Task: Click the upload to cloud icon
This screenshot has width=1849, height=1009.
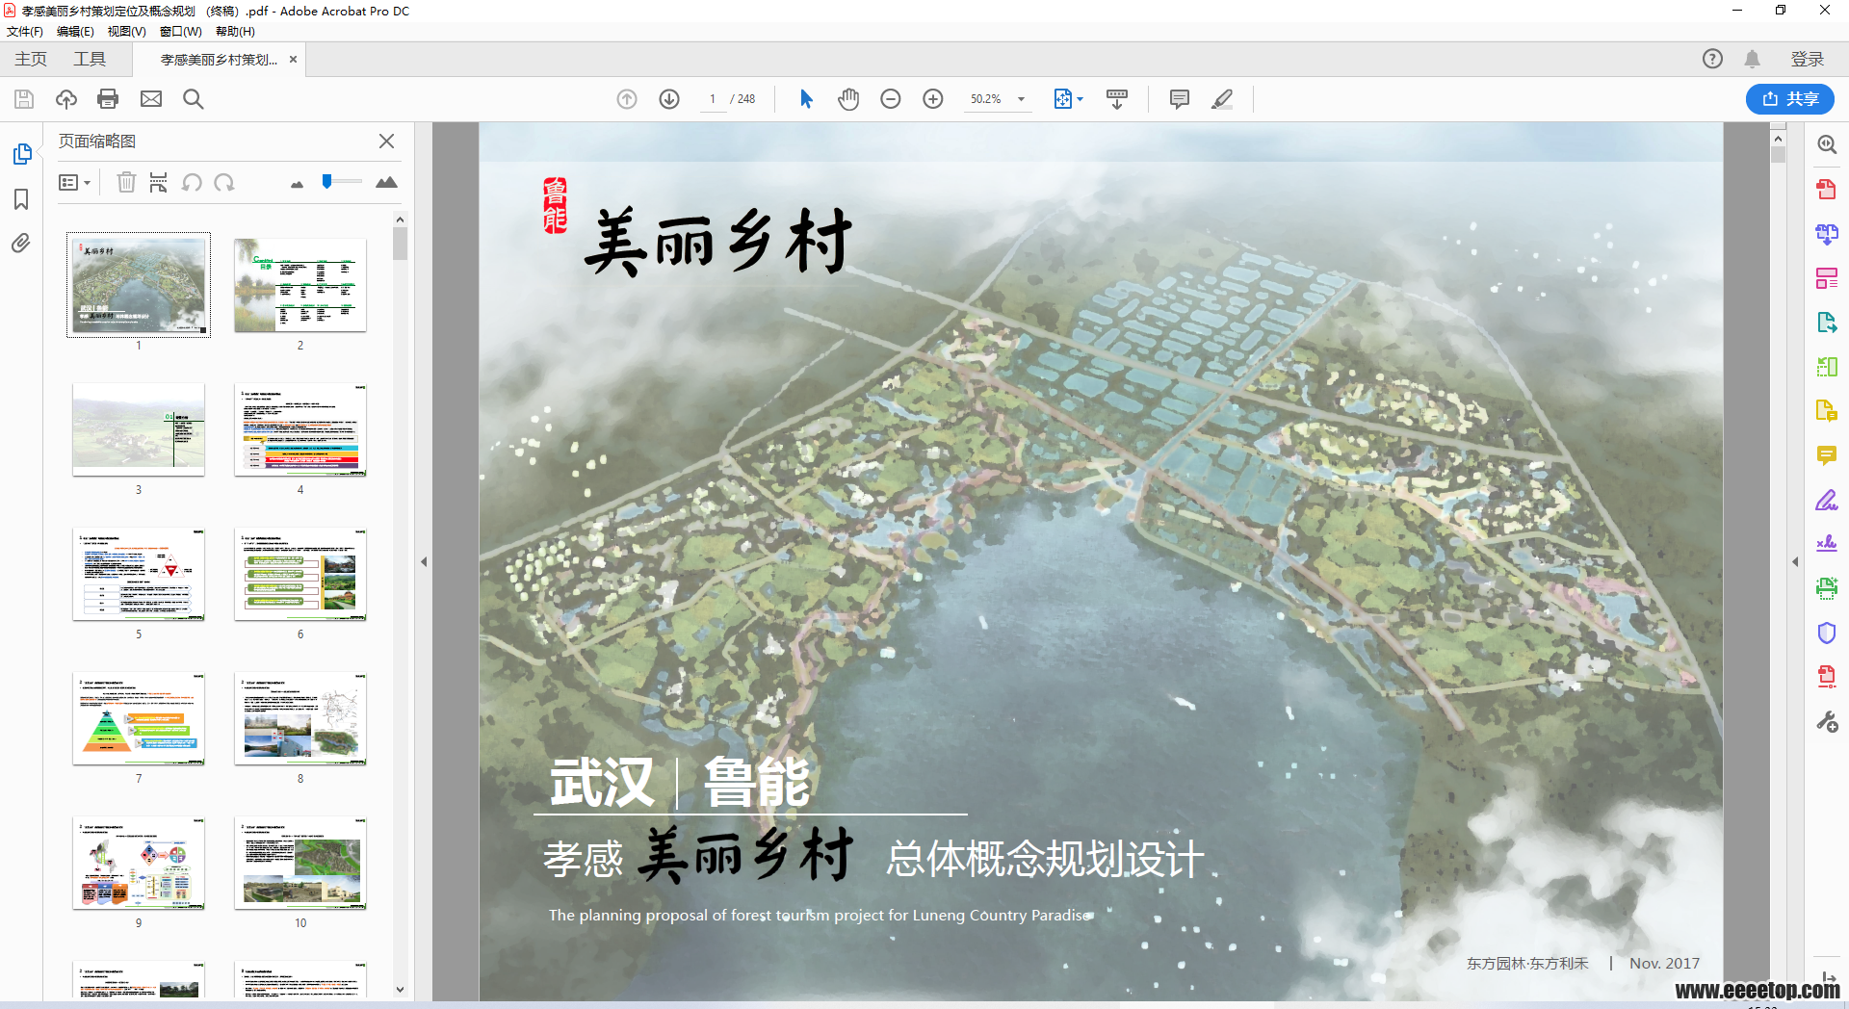Action: 66,99
